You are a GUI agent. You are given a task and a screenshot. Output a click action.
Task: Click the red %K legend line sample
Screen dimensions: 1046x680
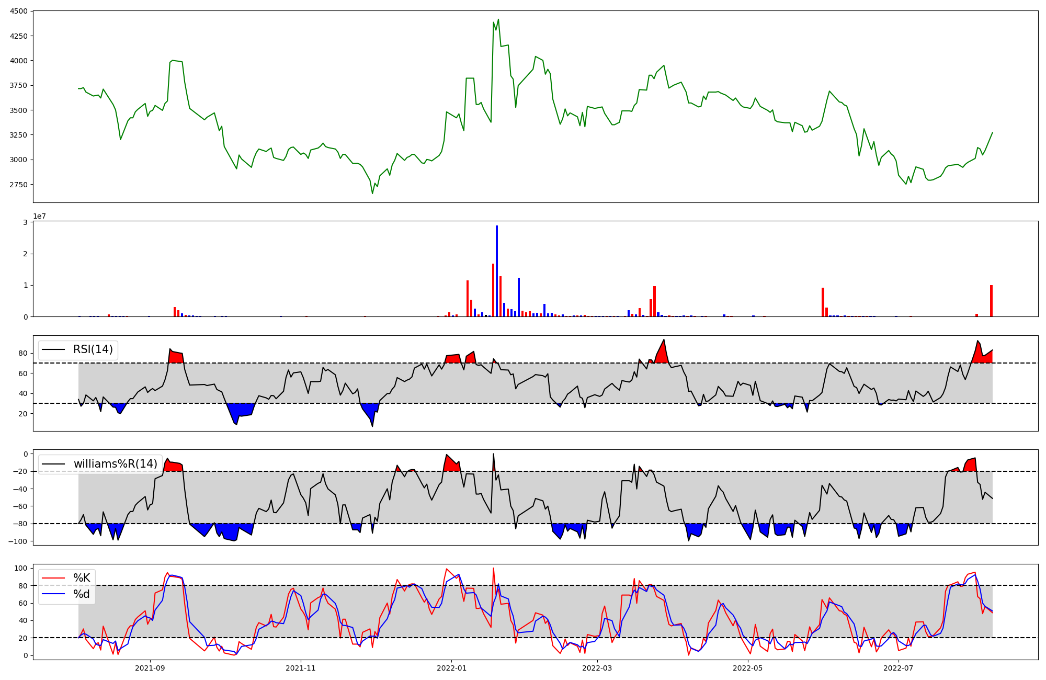53,578
